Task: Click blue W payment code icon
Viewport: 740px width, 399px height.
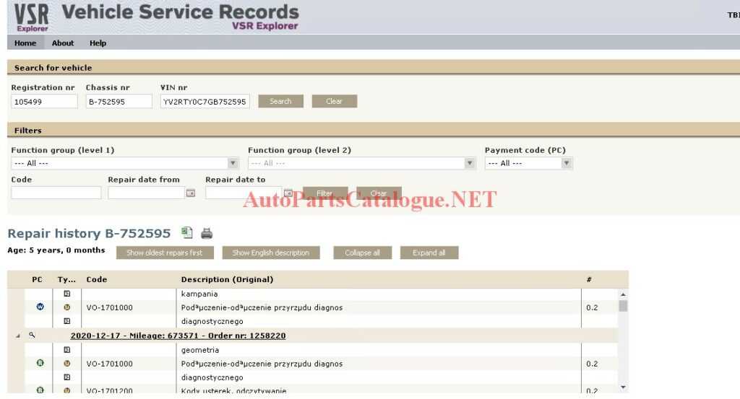Action: [40, 307]
